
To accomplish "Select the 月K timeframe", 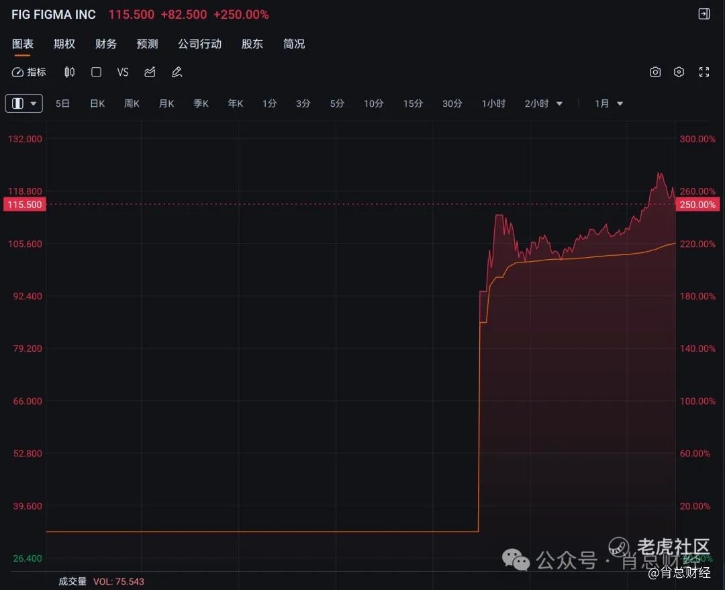I will [166, 103].
